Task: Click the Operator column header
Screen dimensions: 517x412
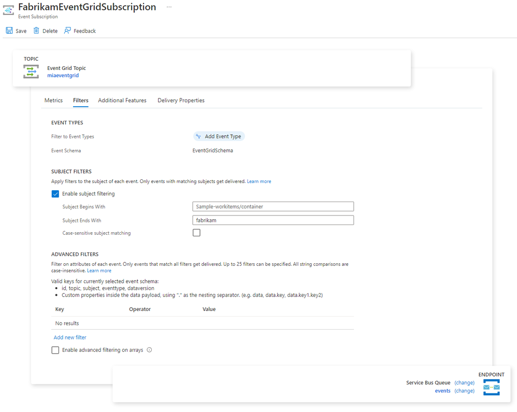Action: [140, 309]
